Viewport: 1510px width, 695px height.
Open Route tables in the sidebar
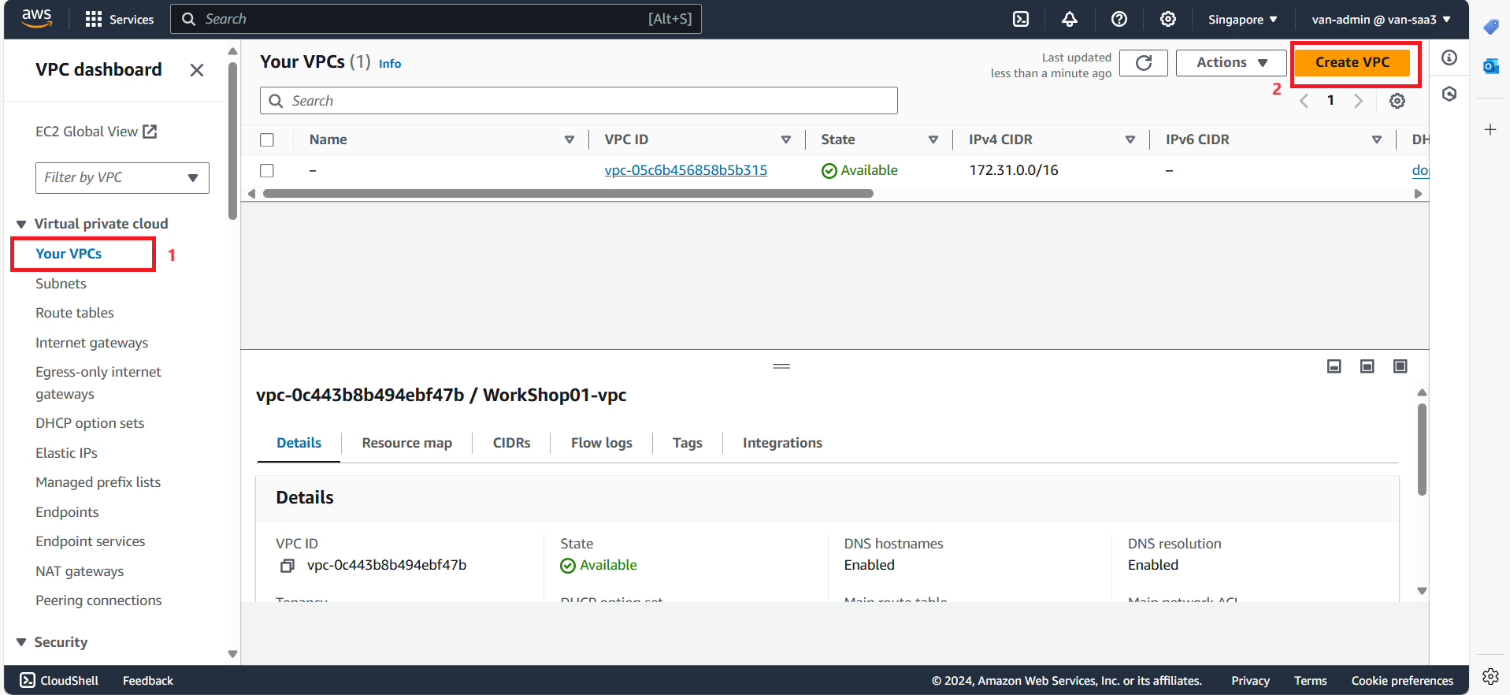[75, 313]
